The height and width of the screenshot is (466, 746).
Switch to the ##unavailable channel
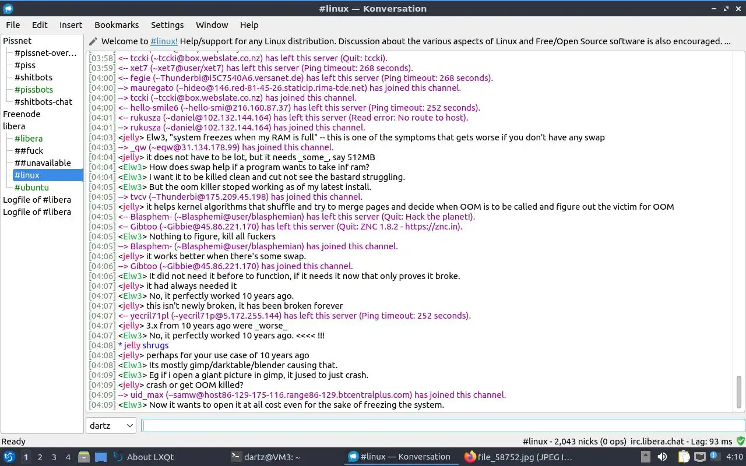43,163
